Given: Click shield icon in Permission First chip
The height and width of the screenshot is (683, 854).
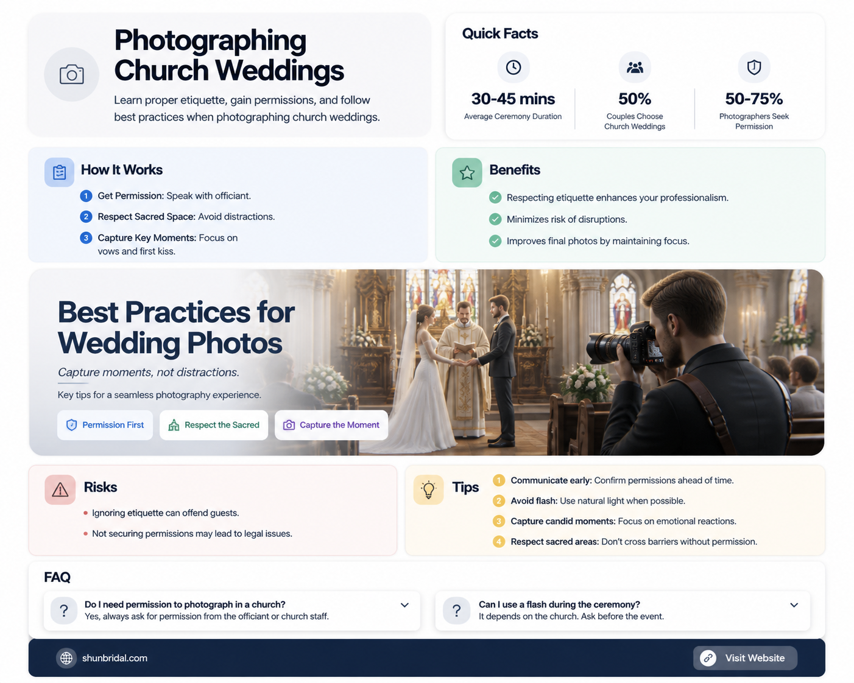Looking at the screenshot, I should tap(71, 425).
